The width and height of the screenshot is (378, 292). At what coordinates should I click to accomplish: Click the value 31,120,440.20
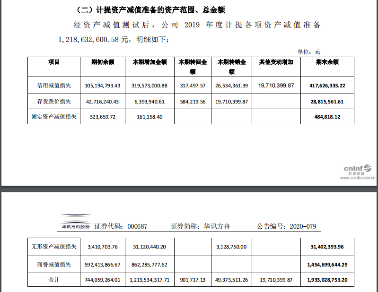pyautogui.click(x=149, y=247)
